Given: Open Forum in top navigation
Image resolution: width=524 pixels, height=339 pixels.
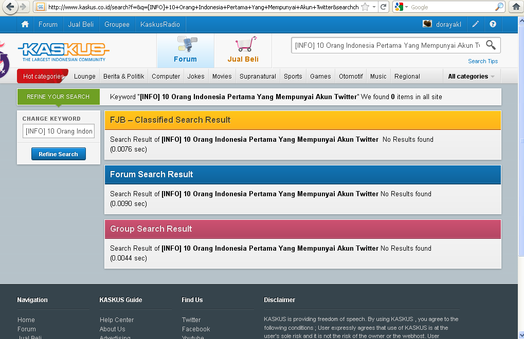Looking at the screenshot, I should point(48,24).
